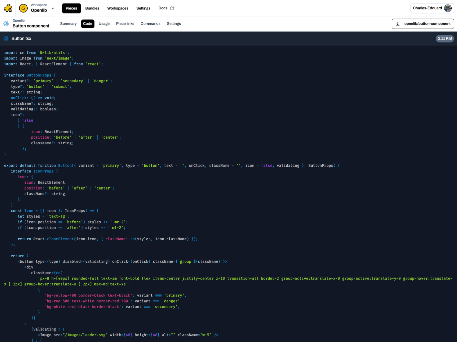This screenshot has height=342, width=457.
Task: Open the Commands tab
Action: point(151,24)
